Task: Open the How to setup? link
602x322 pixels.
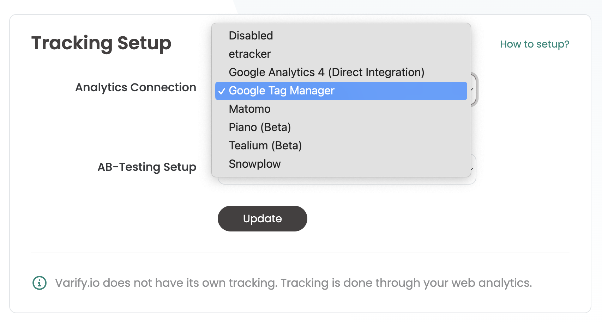Action: (535, 44)
